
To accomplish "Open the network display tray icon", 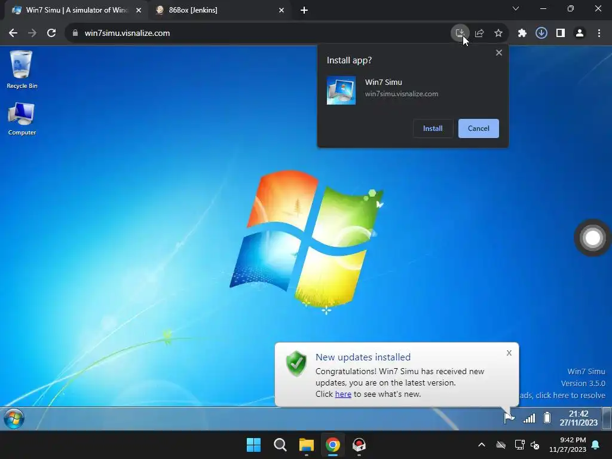I will 519,445.
